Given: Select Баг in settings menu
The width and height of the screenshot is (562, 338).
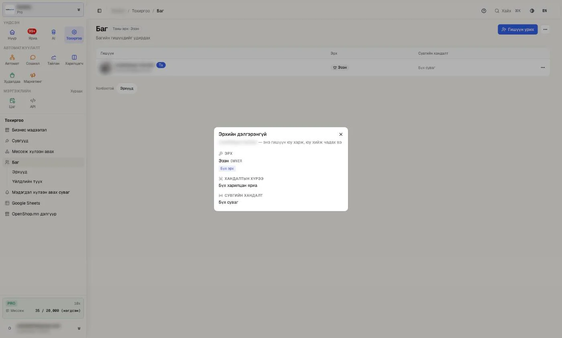Looking at the screenshot, I should click(x=43, y=162).
